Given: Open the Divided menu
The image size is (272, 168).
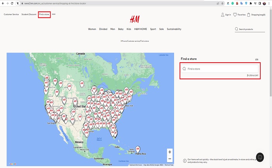Looking at the screenshot, I should 103,29.
